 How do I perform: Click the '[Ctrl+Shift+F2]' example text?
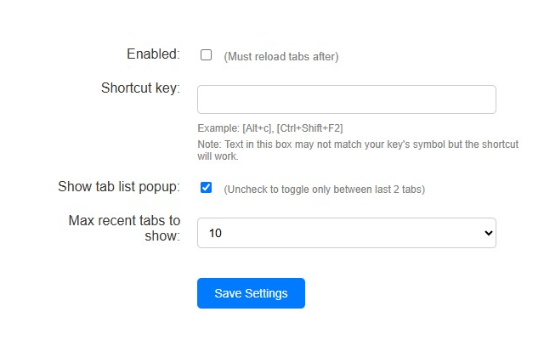316,128
